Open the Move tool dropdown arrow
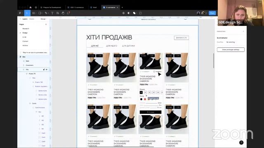 [x=29, y=13]
